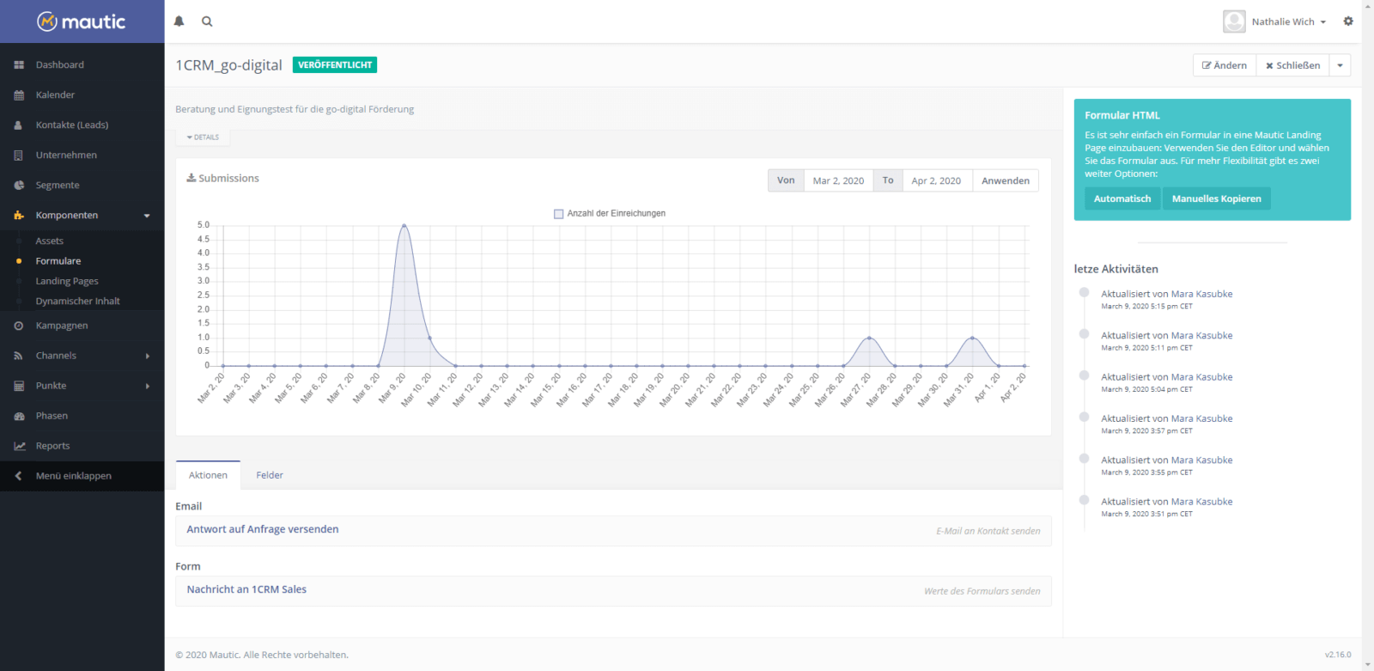Viewport: 1374px width, 671px height.
Task: Click the v2.16.0 version text
Action: tap(1338, 655)
